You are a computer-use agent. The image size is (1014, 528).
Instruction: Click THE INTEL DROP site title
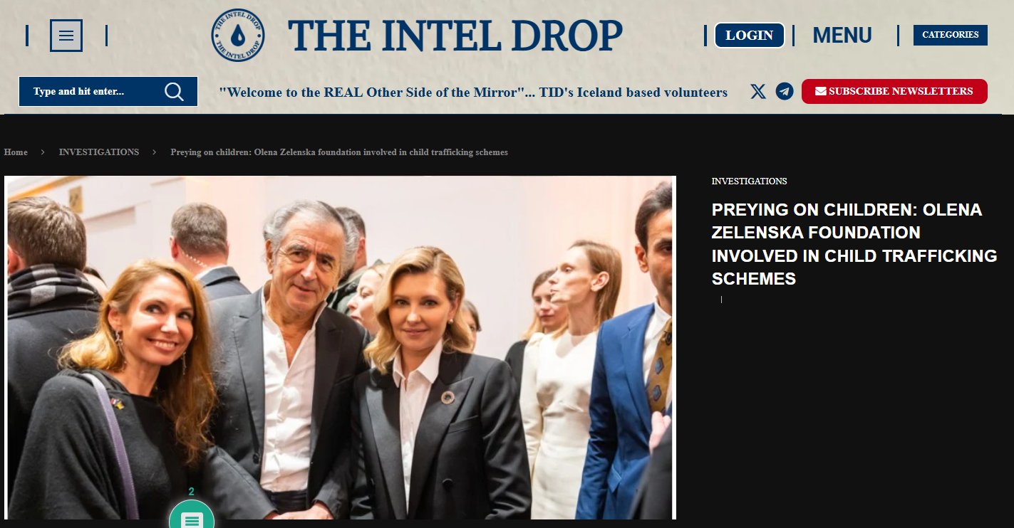point(455,36)
